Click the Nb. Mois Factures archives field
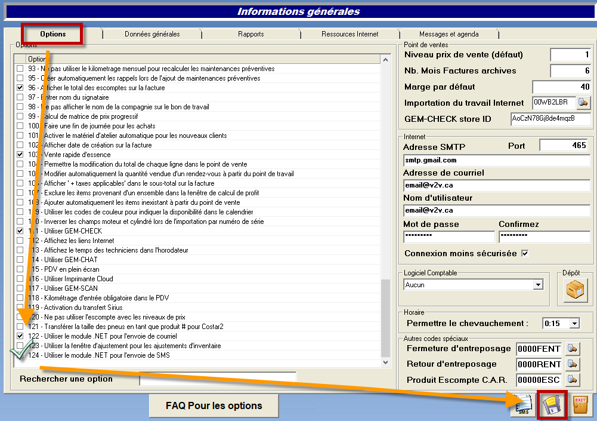 (x=570, y=70)
